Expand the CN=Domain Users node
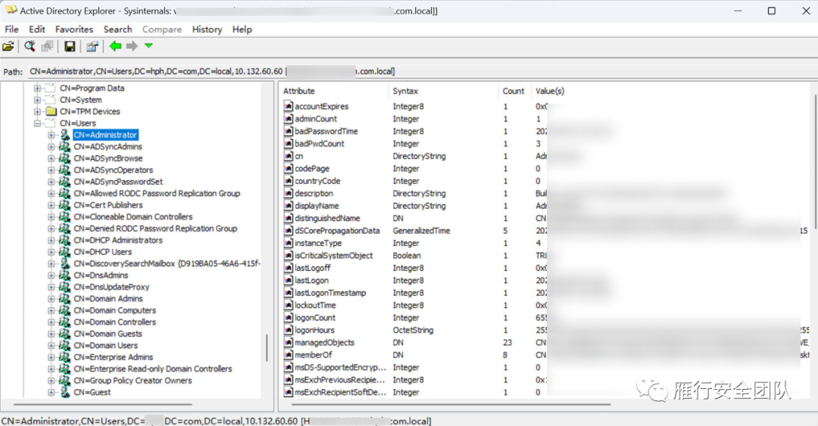818x426 pixels. click(52, 346)
